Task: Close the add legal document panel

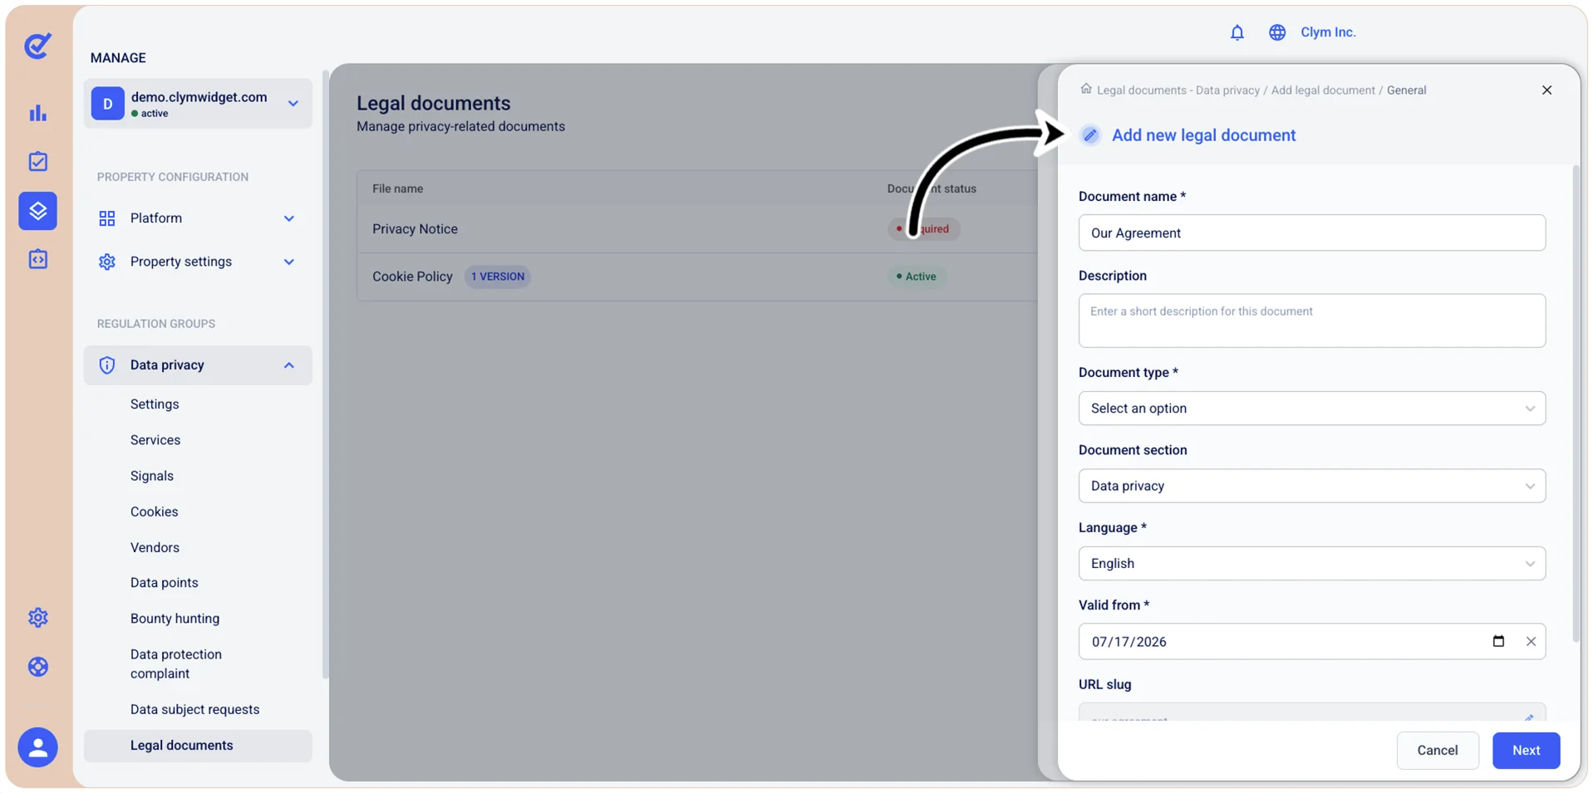Action: click(x=1546, y=90)
